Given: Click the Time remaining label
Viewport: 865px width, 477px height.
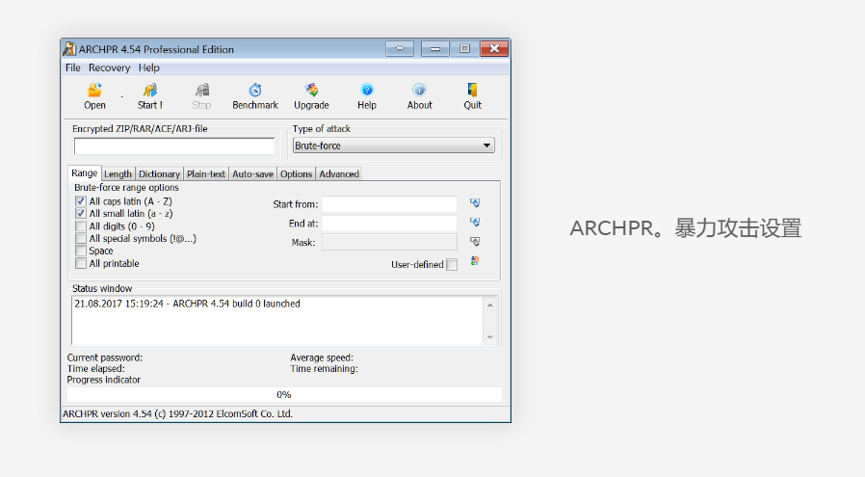Looking at the screenshot, I should coord(324,368).
